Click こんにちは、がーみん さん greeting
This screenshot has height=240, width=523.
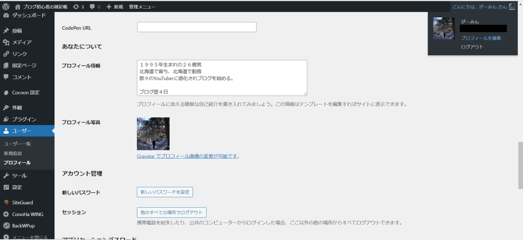tap(480, 7)
